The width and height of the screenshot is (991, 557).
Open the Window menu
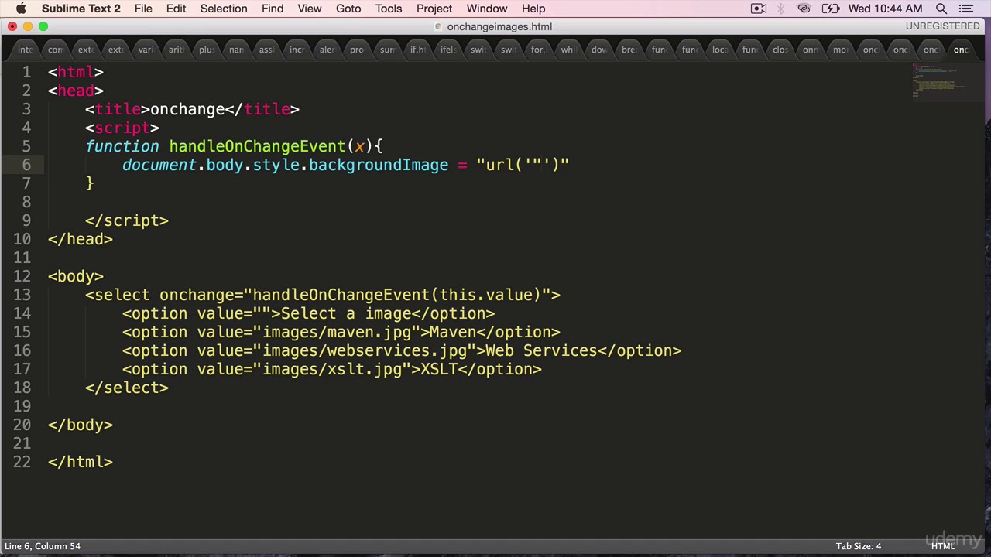click(487, 9)
